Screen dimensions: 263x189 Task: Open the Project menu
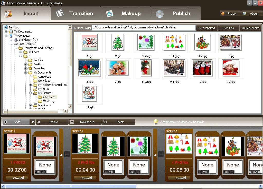[230, 14]
